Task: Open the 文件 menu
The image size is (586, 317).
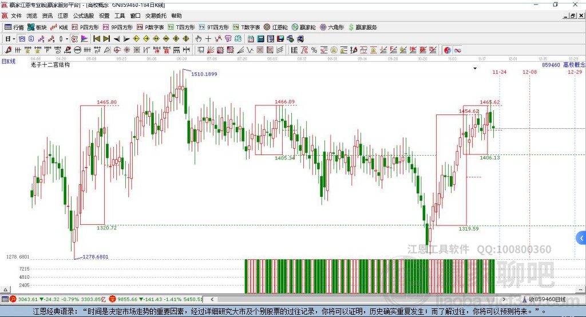Action: click(x=16, y=15)
